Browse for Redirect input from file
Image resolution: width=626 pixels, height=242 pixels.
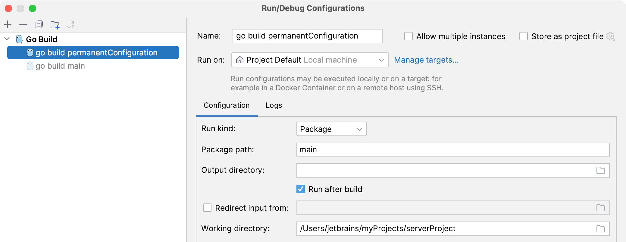601,208
